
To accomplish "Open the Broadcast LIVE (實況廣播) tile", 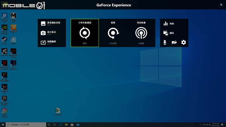I will pyautogui.click(x=141, y=33).
